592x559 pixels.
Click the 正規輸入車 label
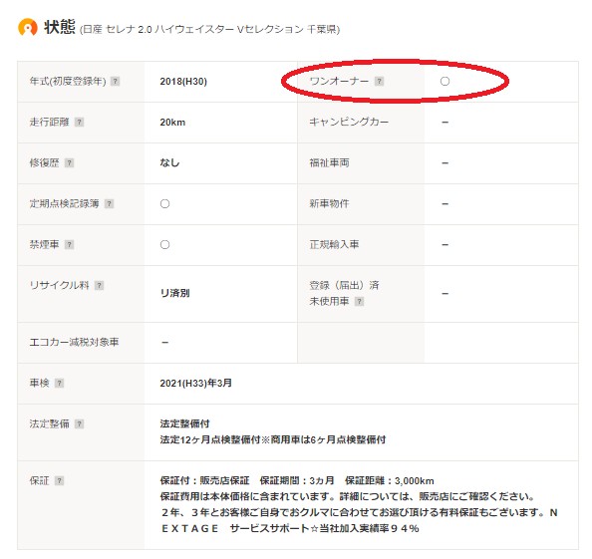pos(334,244)
